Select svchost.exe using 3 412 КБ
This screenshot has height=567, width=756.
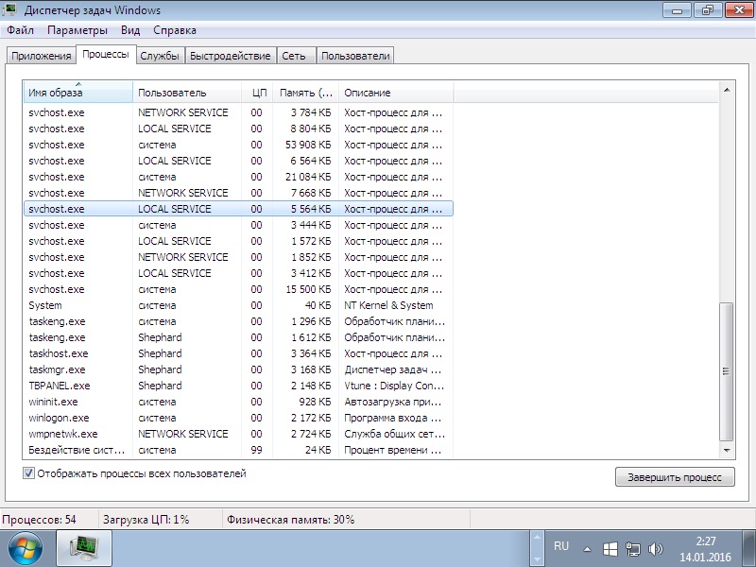238,273
